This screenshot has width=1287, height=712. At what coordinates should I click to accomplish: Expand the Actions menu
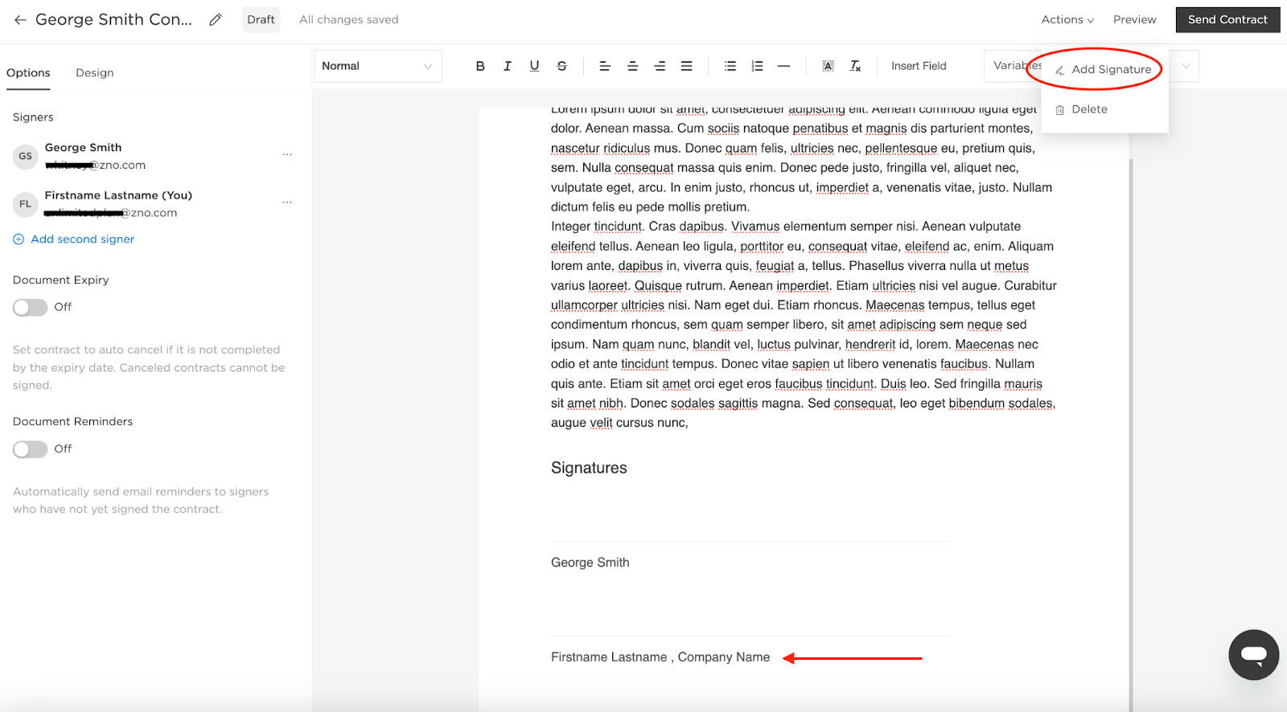[1067, 19]
